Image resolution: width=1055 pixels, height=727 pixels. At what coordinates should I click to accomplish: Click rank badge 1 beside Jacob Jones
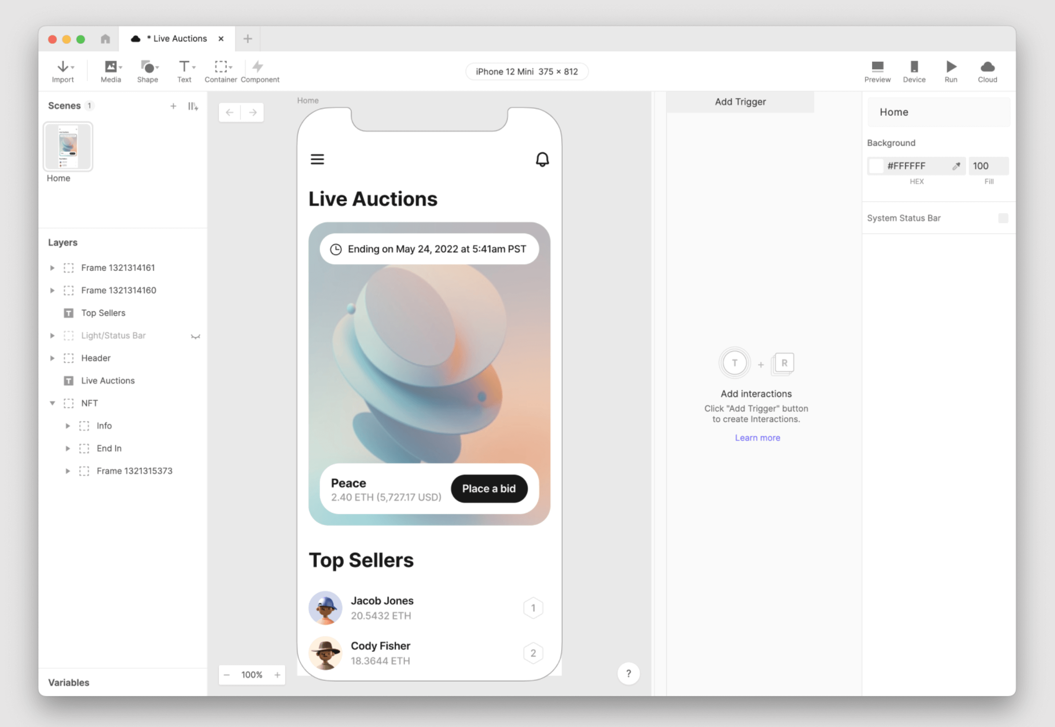tap(533, 608)
